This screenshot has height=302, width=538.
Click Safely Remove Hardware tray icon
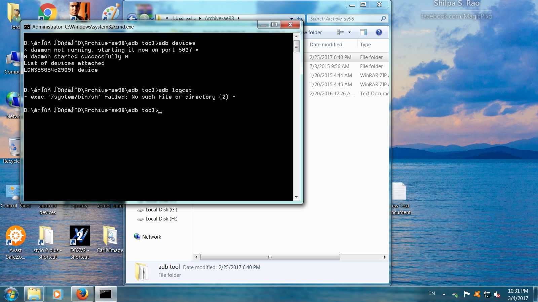455,294
